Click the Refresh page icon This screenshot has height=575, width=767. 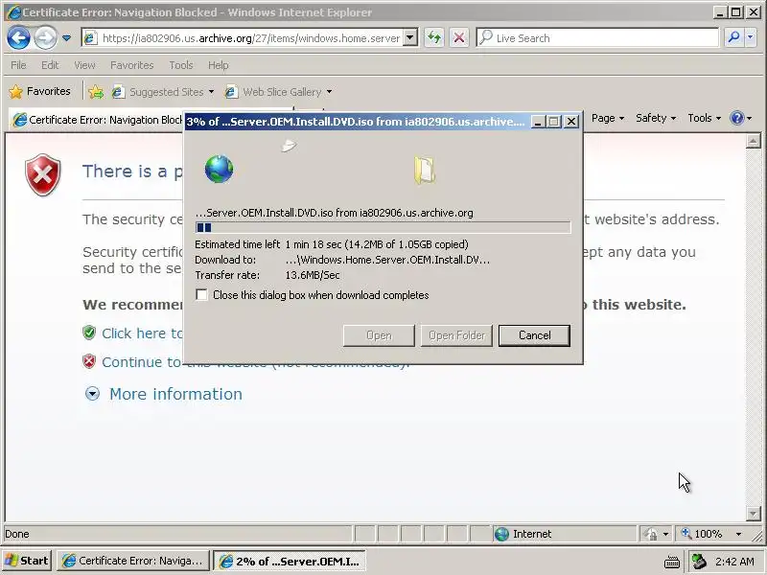pyautogui.click(x=434, y=37)
